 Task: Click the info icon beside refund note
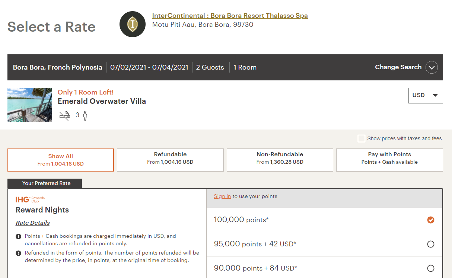[x=18, y=252]
